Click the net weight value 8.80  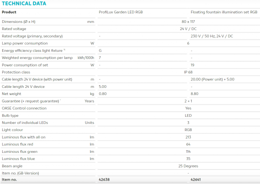tap(194, 94)
